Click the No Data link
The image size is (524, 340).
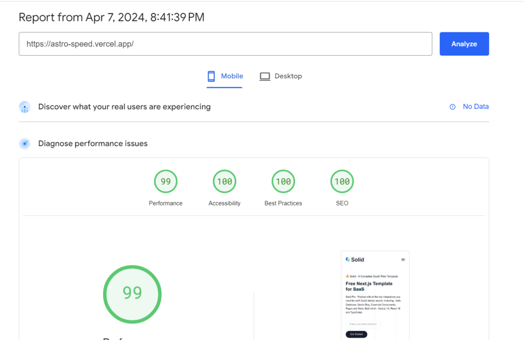pyautogui.click(x=476, y=106)
